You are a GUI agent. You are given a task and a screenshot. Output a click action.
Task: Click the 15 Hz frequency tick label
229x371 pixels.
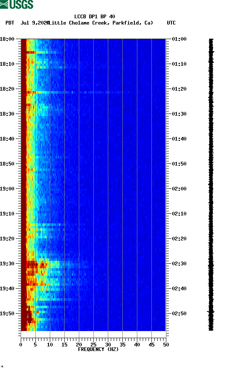point(64,345)
